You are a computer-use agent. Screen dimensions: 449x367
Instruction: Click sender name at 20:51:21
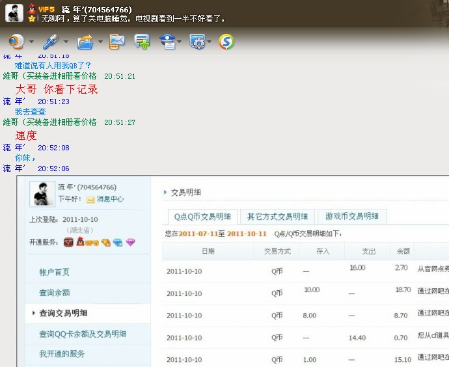click(50, 76)
